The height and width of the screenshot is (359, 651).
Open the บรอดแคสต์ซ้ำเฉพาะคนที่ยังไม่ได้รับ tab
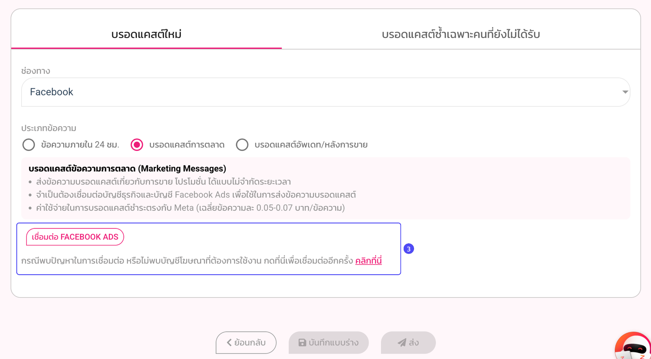[461, 34]
